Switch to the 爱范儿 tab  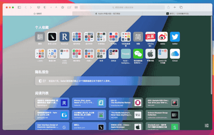click(177, 13)
